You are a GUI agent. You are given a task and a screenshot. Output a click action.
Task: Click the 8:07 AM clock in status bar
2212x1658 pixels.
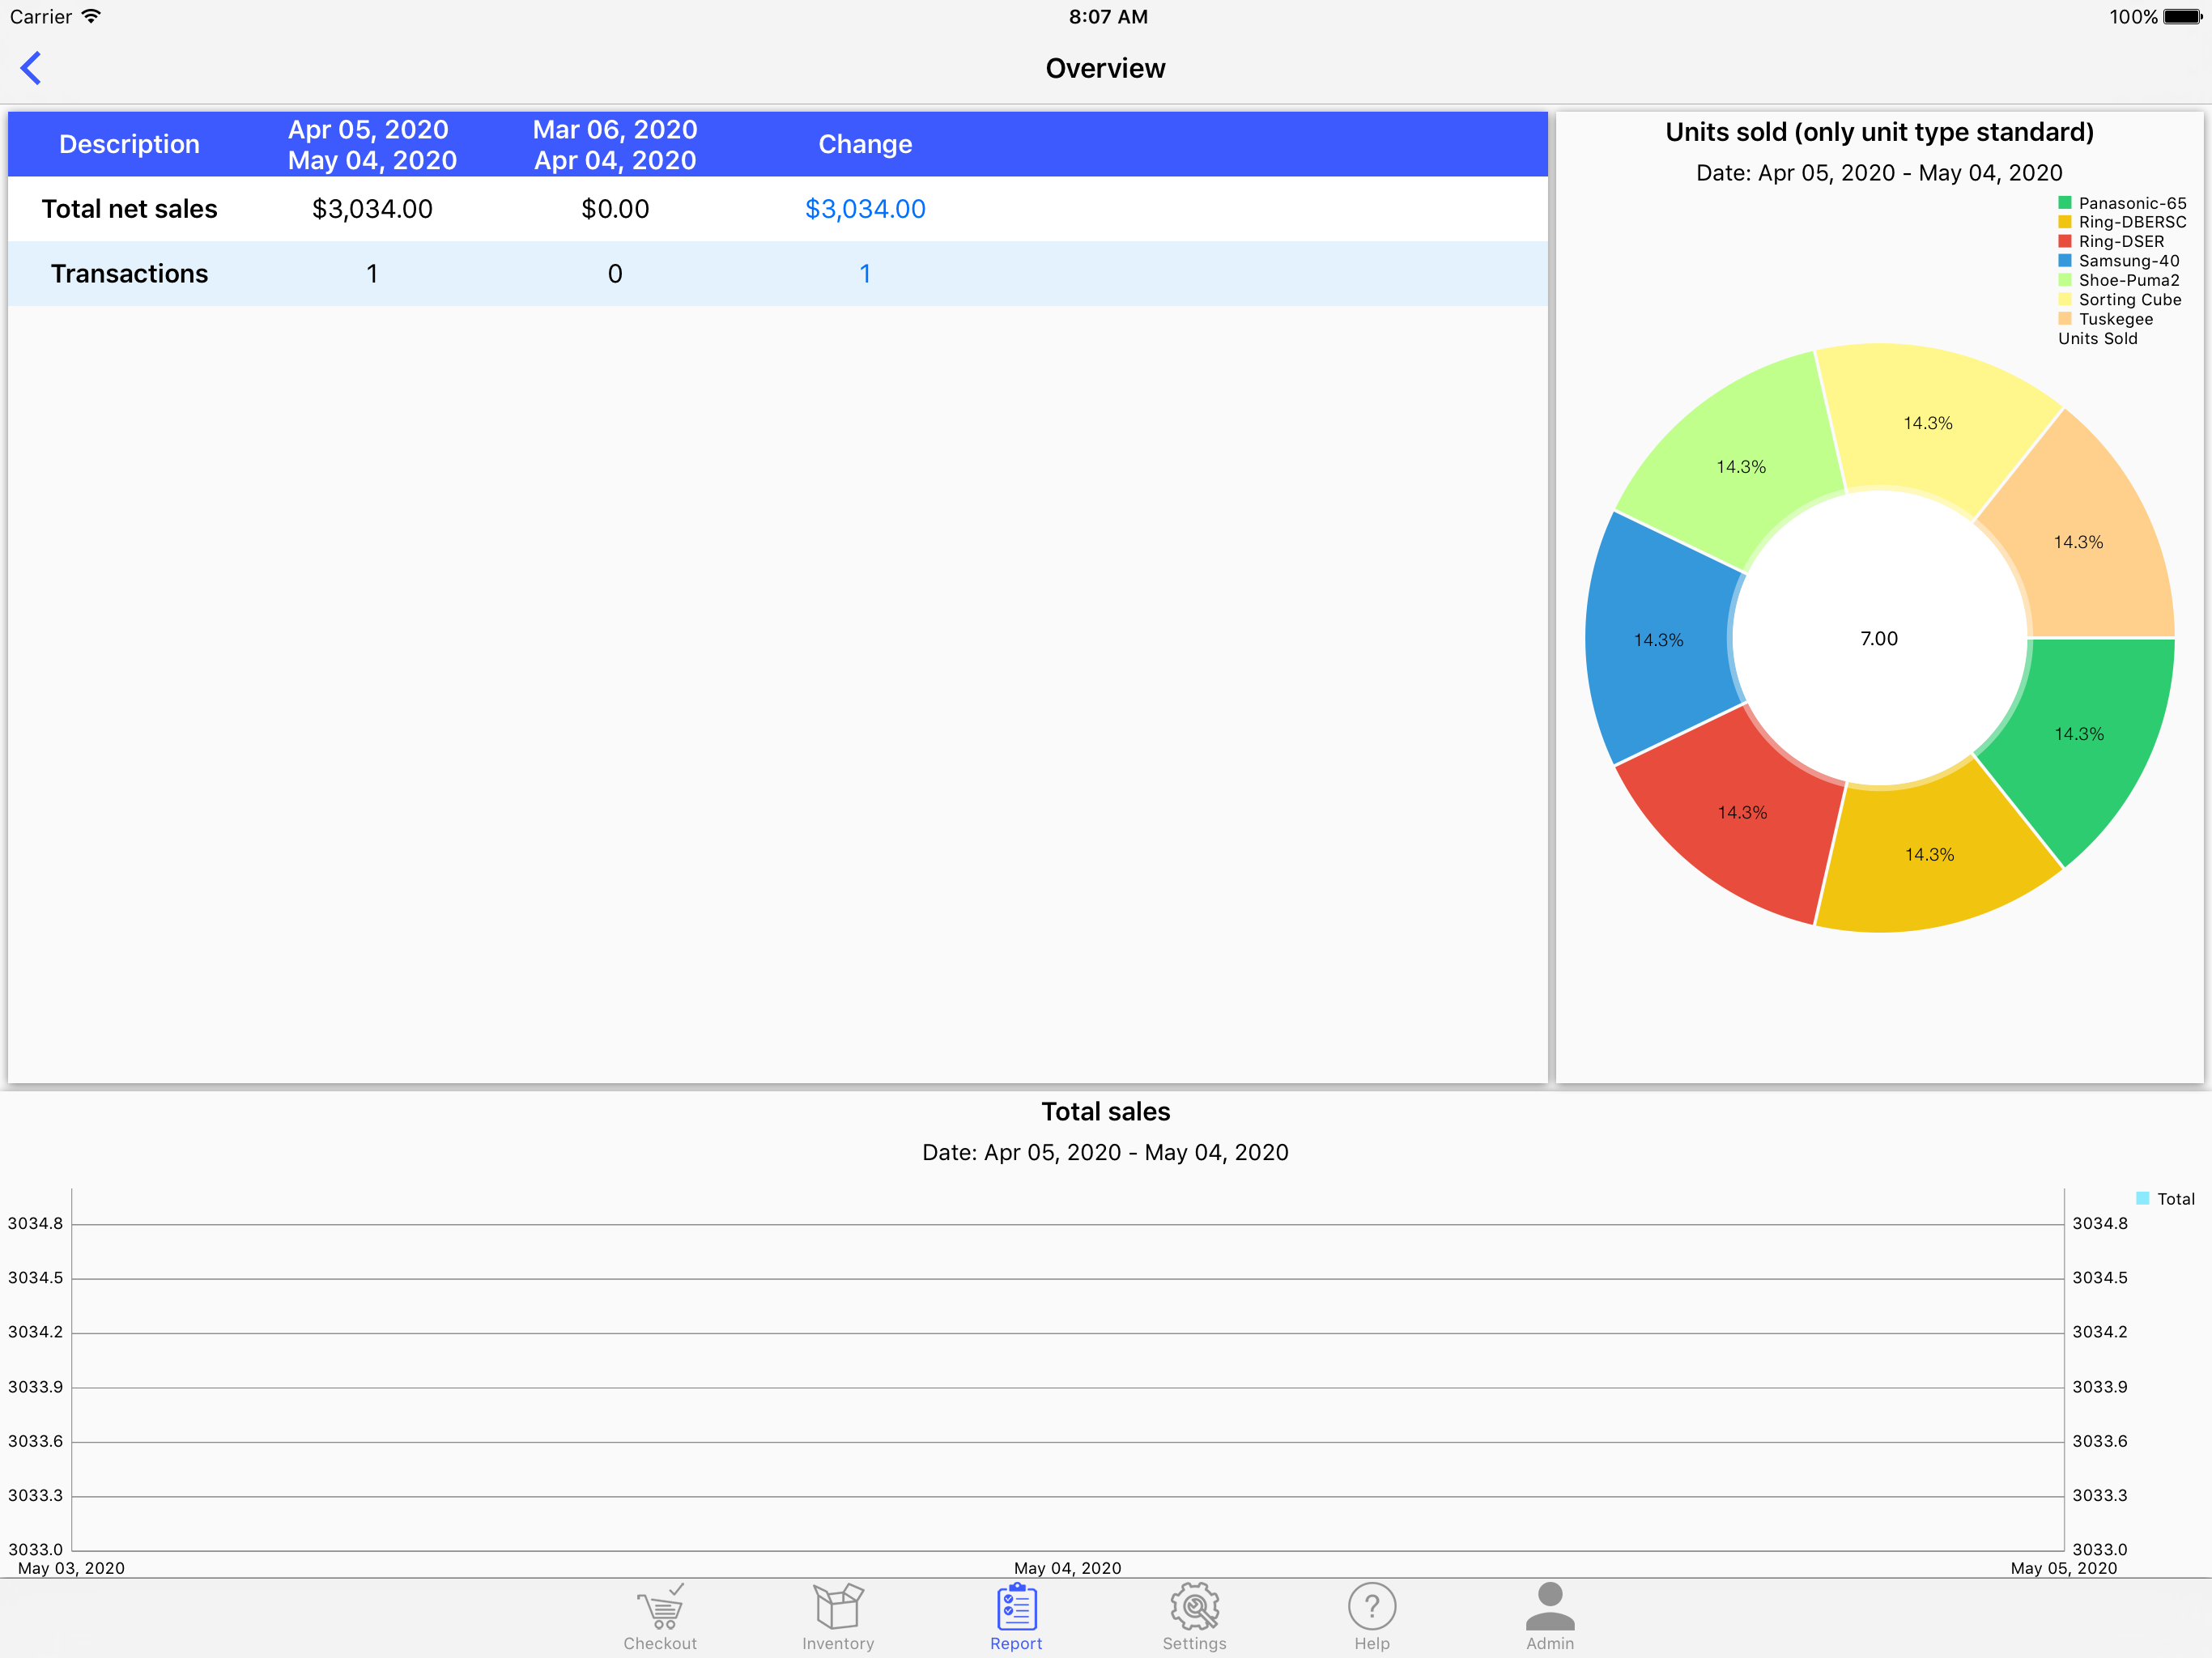point(1108,16)
